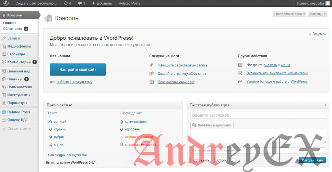332x172 pixels.
Task: Click the Настройте свой сайт button
Action: point(78,70)
